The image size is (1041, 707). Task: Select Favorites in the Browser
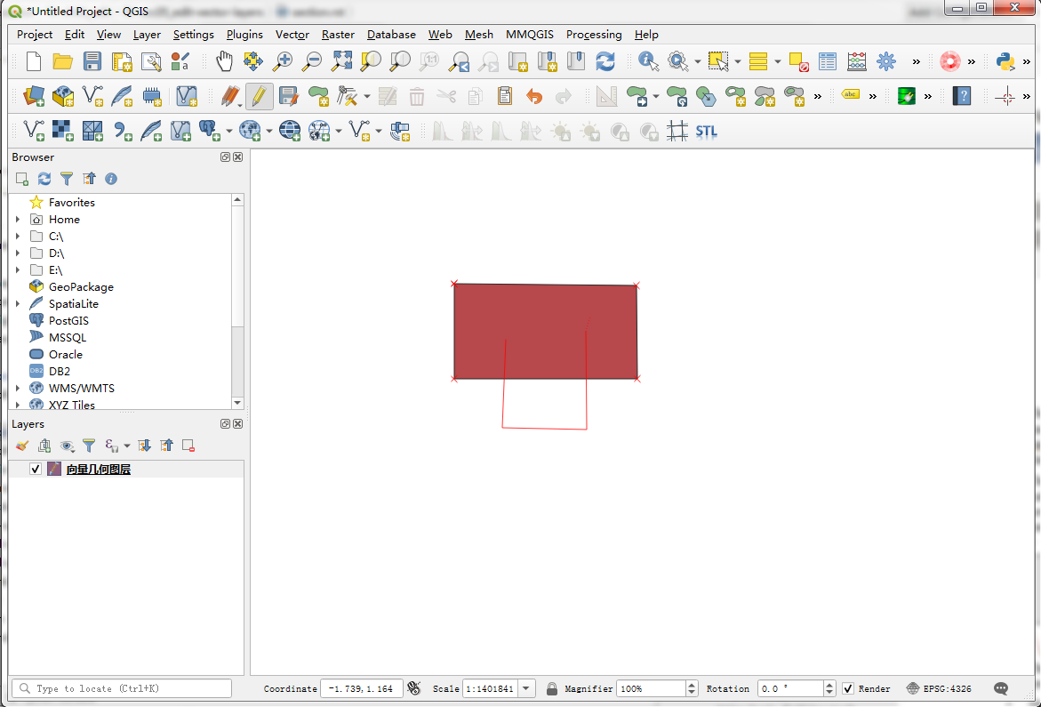pyautogui.click(x=72, y=203)
